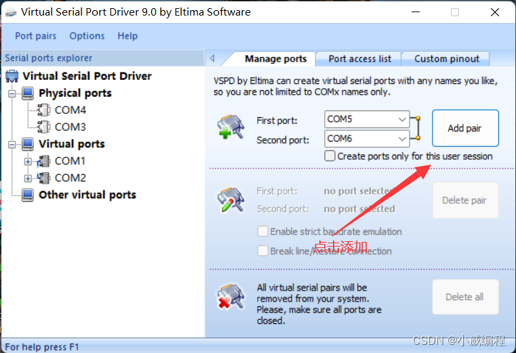Click the For help press F1 status text
The image size is (516, 353).
42,347
